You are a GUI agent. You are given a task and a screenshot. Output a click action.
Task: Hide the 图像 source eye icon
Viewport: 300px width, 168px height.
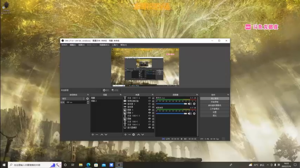[x=149, y=119]
